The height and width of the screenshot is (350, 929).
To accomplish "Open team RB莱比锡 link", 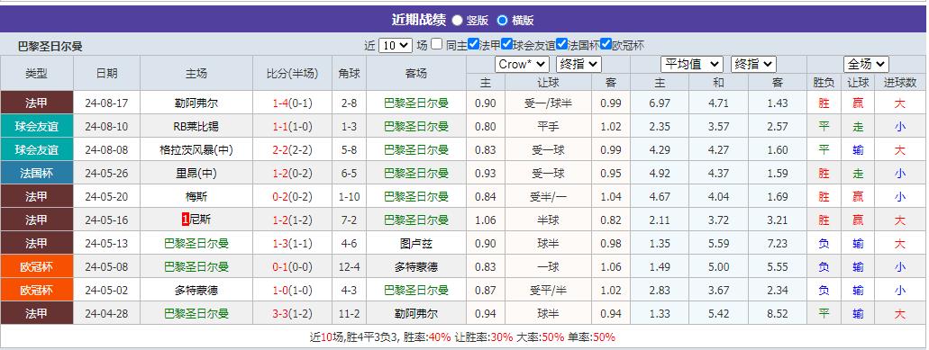I will (196, 127).
